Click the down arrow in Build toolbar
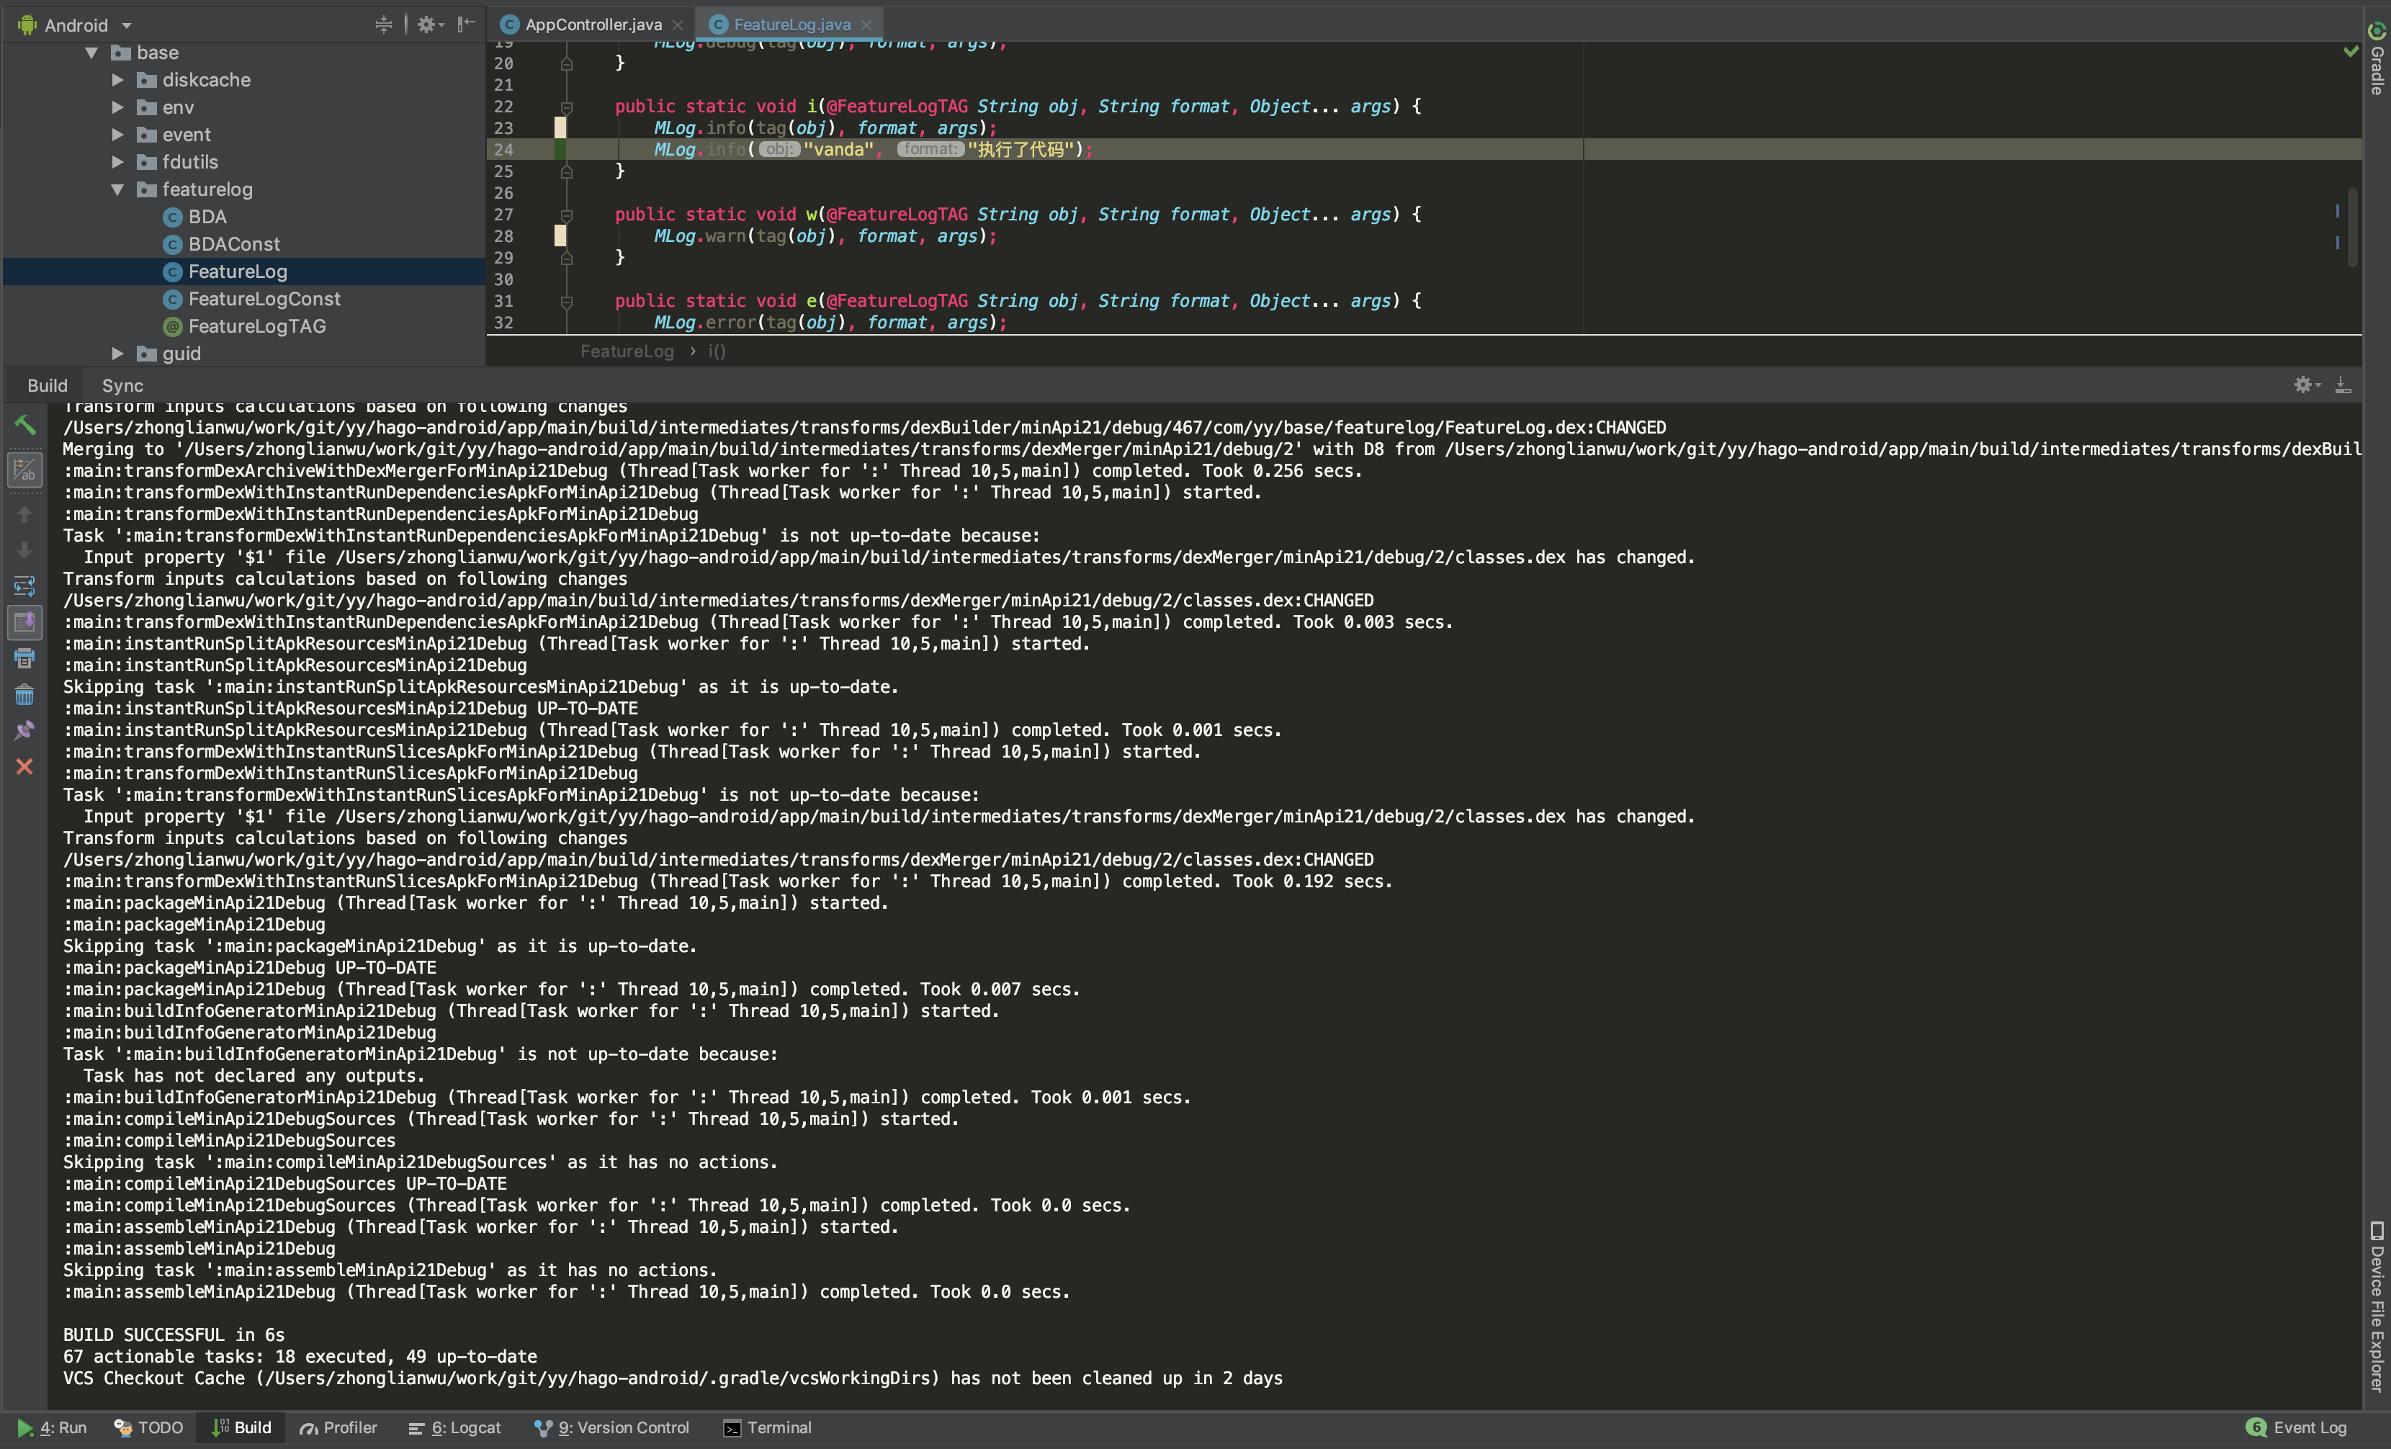The height and width of the screenshot is (1449, 2391). [x=25, y=550]
